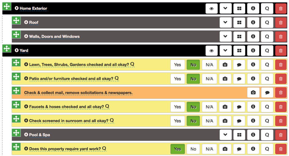289x156 pixels.
Task: Select N/A for the screened in sunroom question
Action: [209, 121]
